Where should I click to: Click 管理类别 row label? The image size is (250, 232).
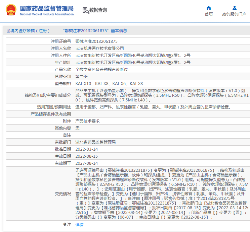[63, 77]
